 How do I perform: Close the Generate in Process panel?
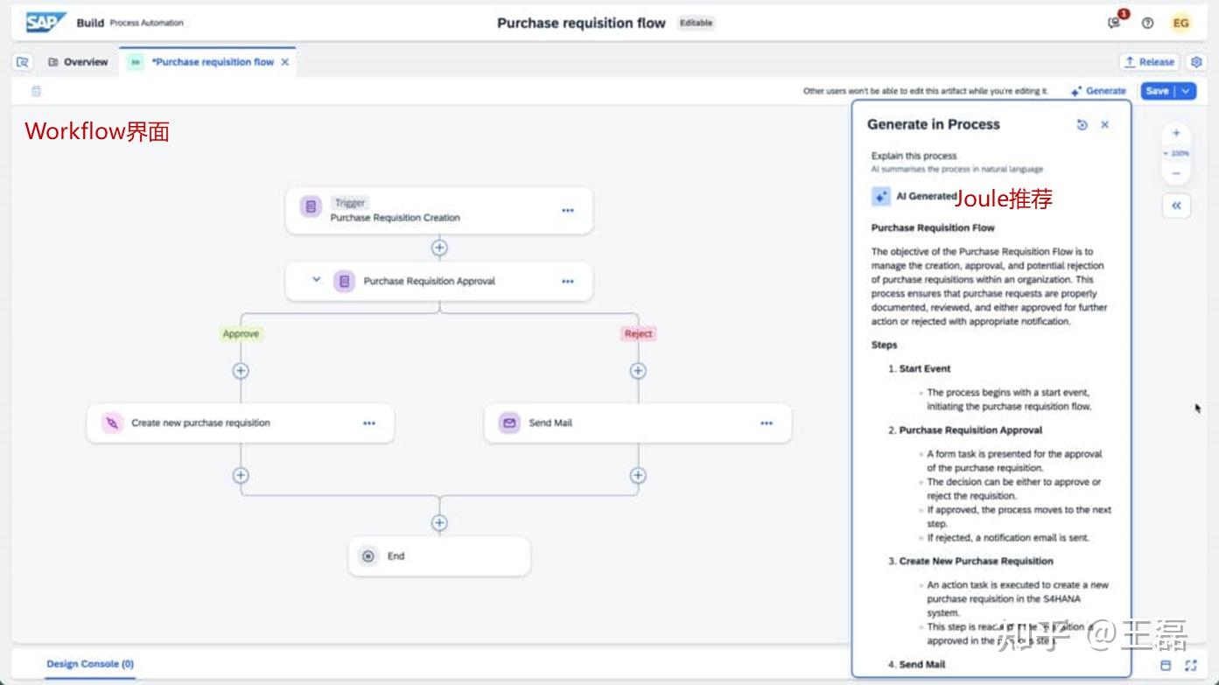click(x=1105, y=125)
